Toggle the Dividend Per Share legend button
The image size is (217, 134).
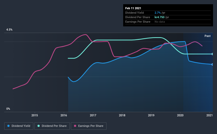52,126
